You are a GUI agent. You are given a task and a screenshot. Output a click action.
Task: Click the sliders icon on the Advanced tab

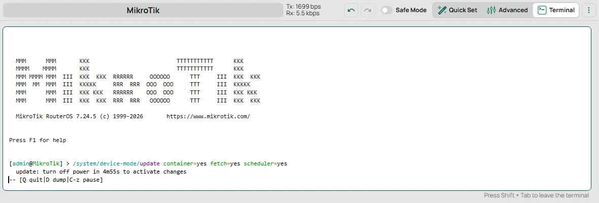pyautogui.click(x=491, y=10)
